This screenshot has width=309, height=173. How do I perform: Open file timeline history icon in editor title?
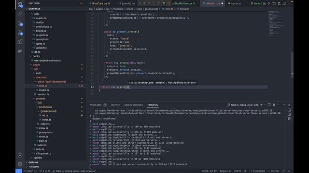pyautogui.click(x=274, y=3)
